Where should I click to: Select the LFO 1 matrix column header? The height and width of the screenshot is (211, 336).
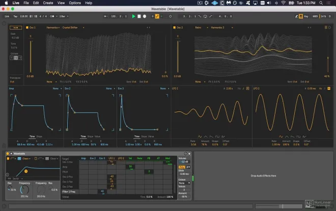pyautogui.click(x=111, y=158)
